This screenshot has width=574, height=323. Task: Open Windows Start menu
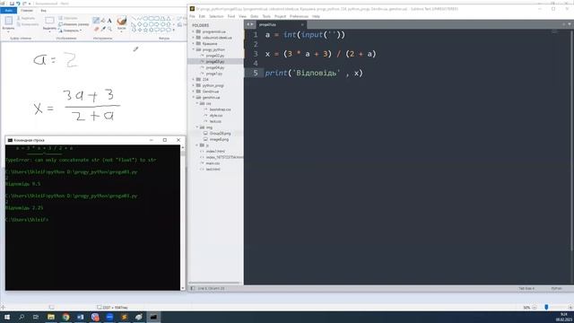[7, 317]
